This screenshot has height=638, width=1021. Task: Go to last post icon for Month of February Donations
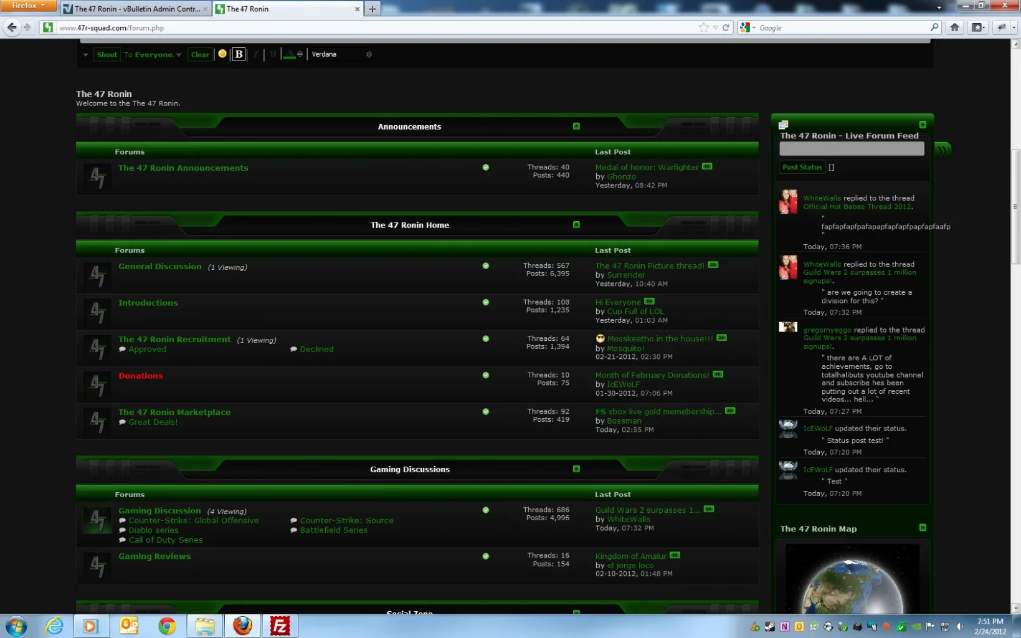point(718,374)
